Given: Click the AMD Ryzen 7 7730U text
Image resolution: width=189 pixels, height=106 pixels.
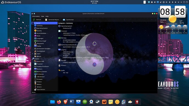Looking at the screenshot, I should tap(69, 33).
